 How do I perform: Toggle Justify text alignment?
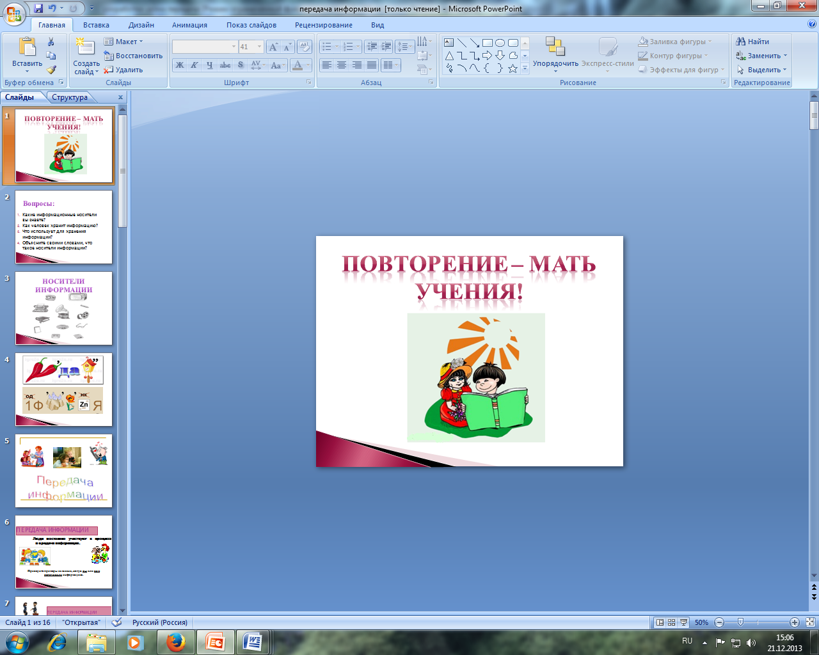[x=372, y=65]
